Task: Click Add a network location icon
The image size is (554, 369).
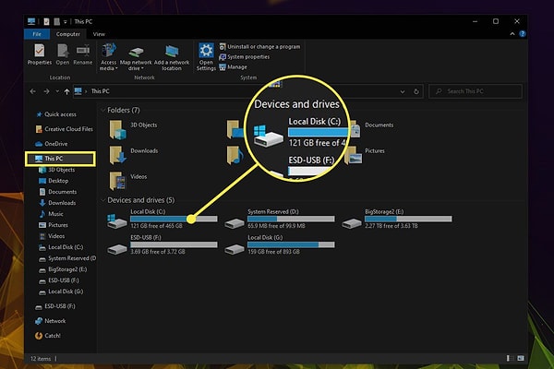Action: (172, 57)
